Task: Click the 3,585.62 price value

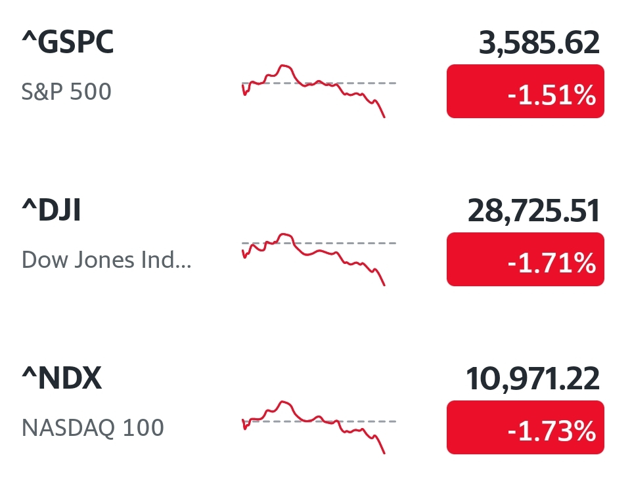Action: [539, 43]
